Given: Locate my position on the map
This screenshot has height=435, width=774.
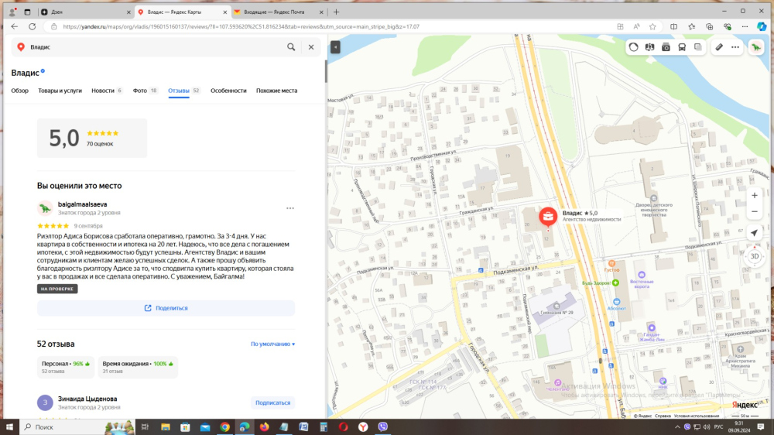Looking at the screenshot, I should (754, 233).
